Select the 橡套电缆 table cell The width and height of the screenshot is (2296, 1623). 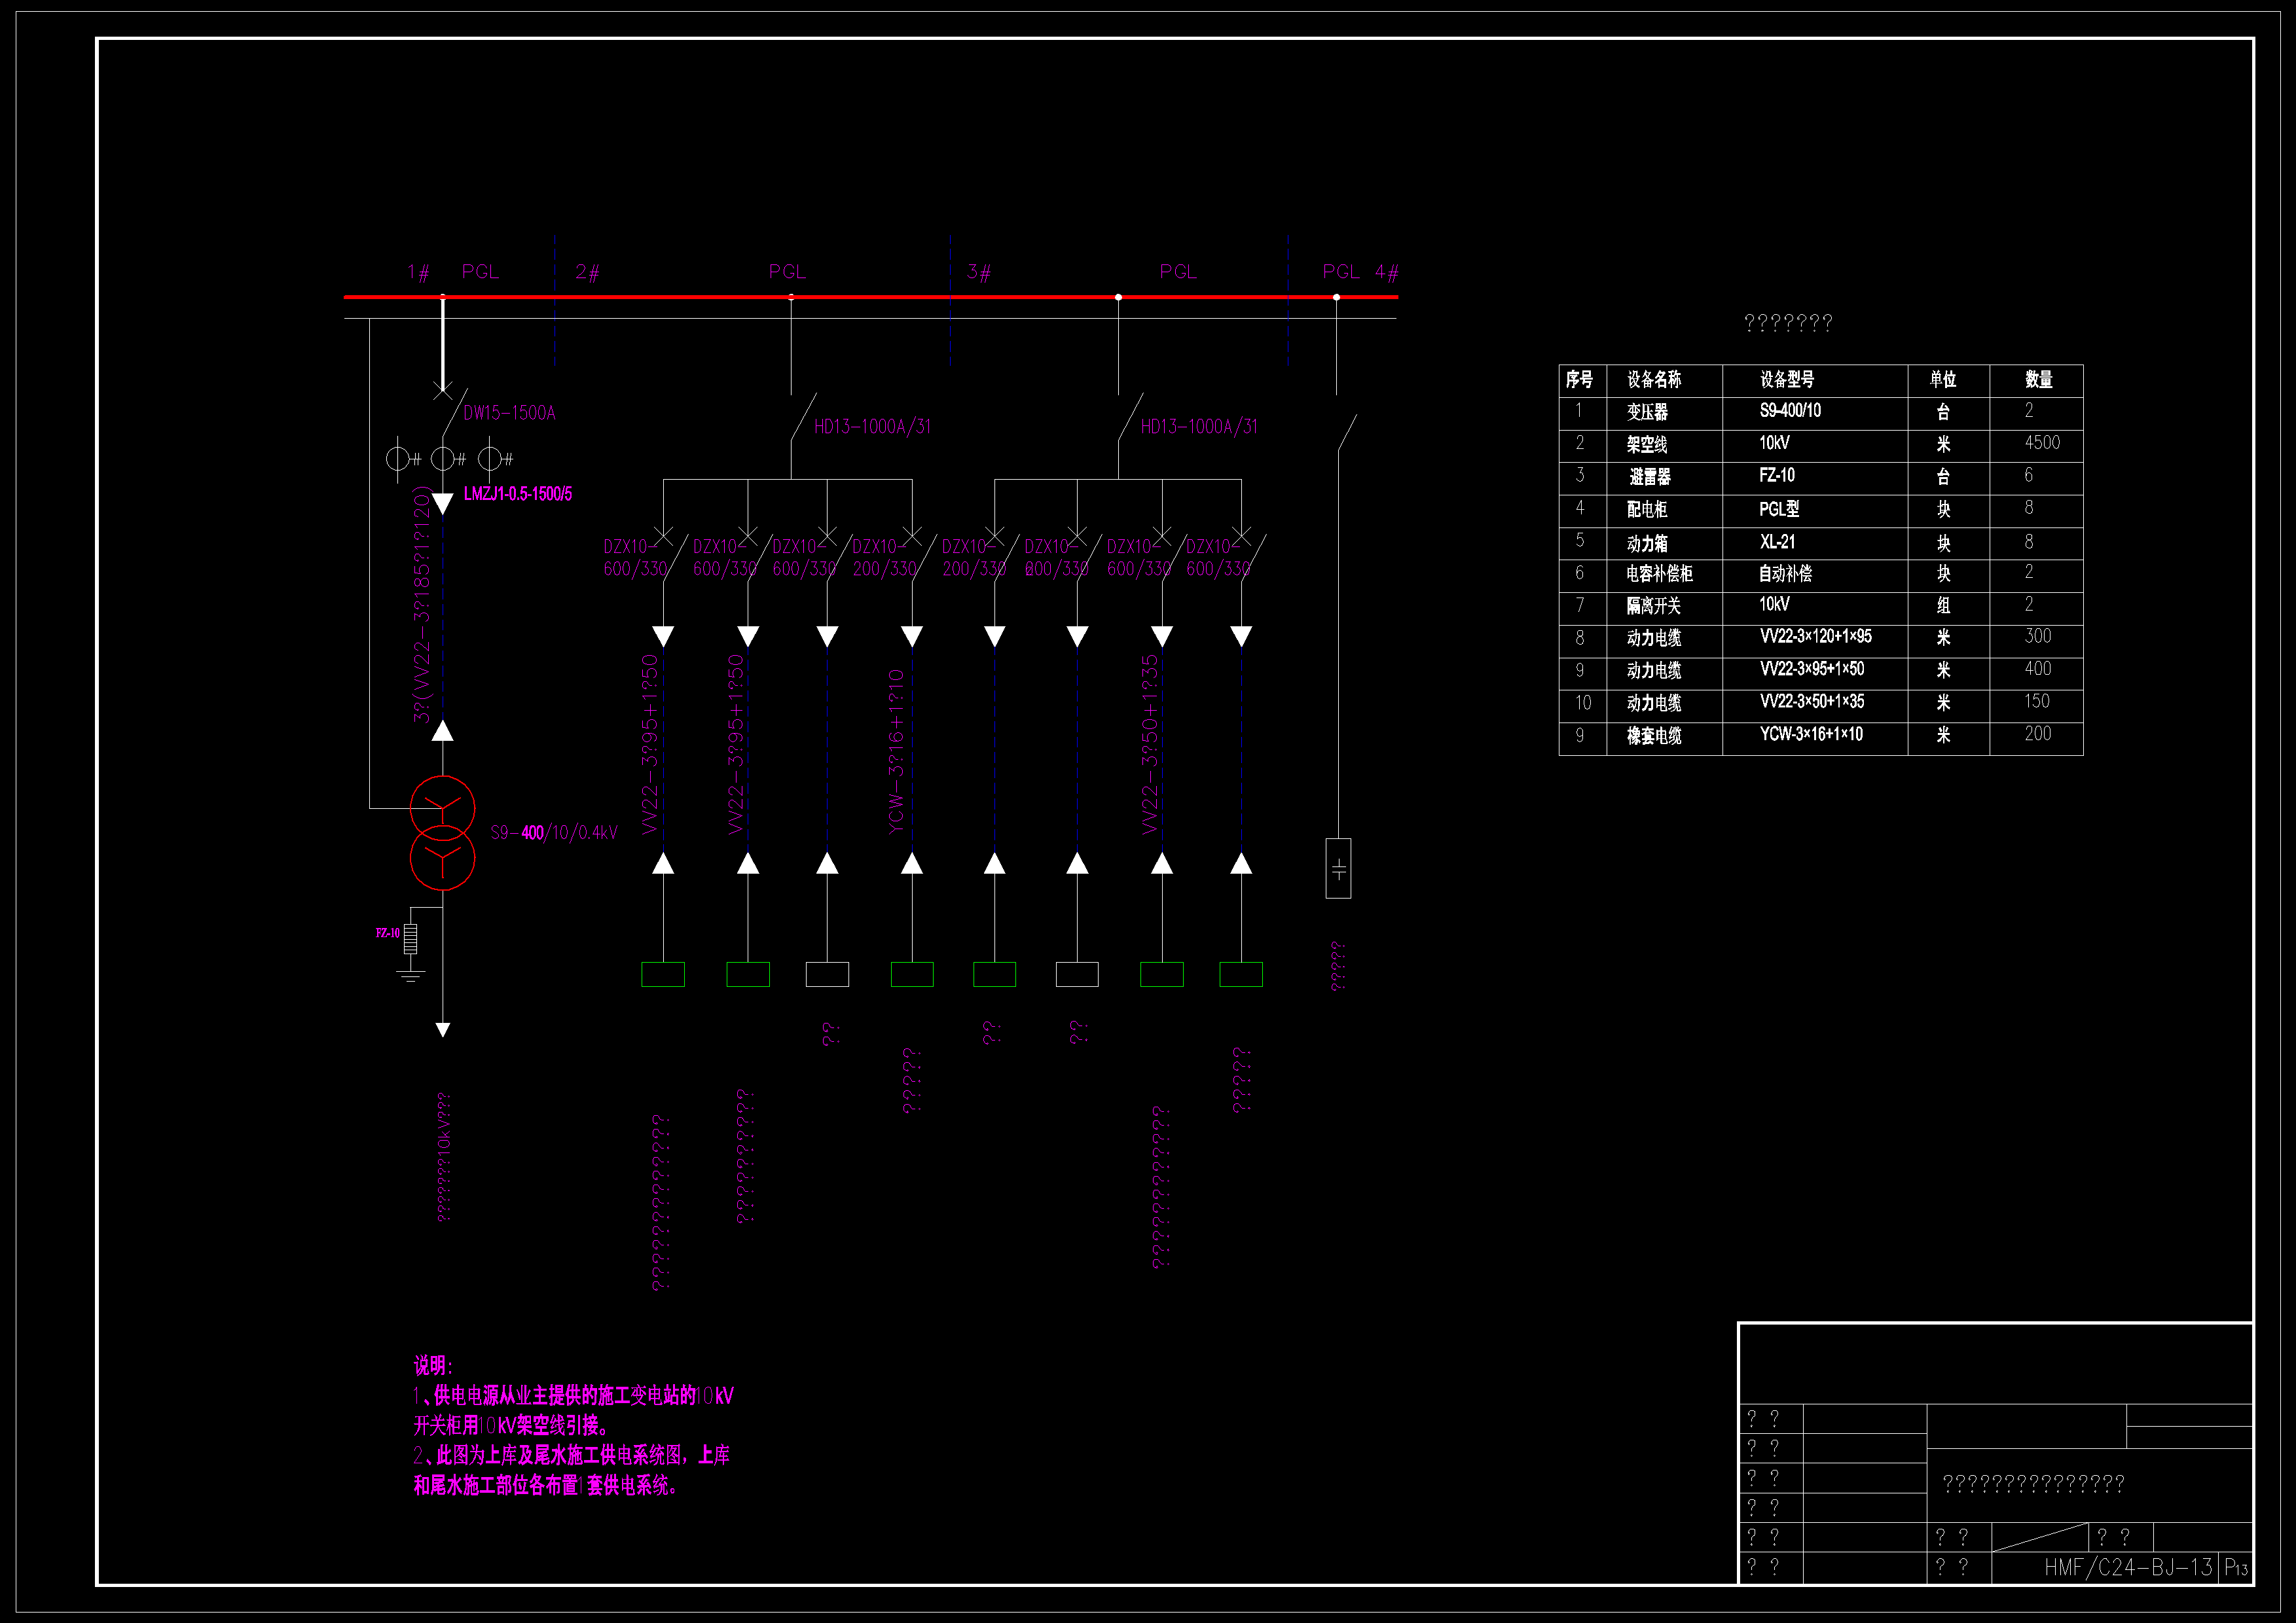pos(1654,736)
